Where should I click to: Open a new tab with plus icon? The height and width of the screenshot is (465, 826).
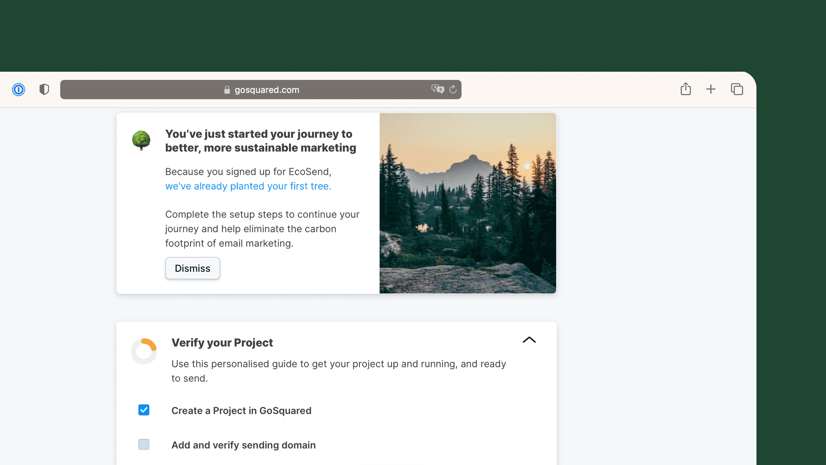click(711, 89)
